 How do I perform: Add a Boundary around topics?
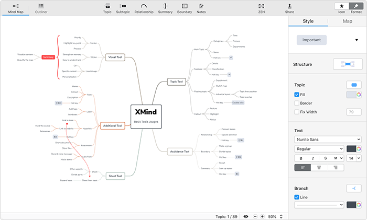(x=185, y=8)
